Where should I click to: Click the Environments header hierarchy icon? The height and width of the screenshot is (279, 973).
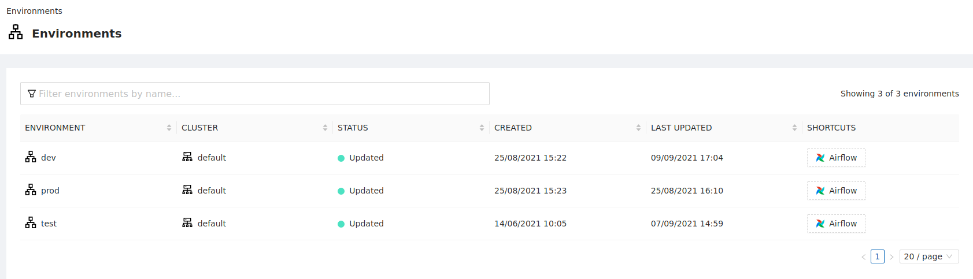16,32
